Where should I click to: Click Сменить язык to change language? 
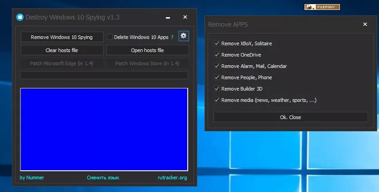pyautogui.click(x=103, y=178)
